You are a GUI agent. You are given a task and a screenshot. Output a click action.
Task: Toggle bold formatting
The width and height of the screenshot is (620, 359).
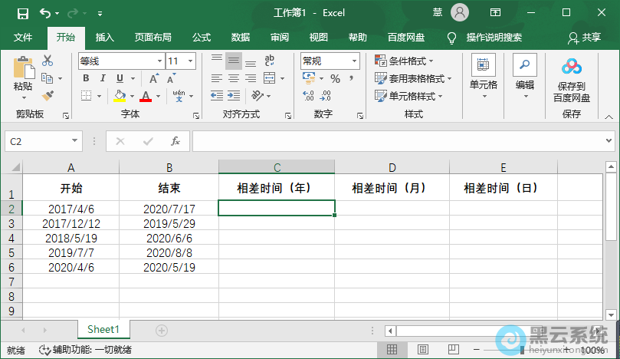pos(86,78)
